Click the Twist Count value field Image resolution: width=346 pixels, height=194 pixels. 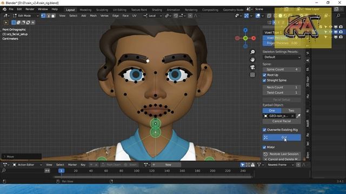pos(282,93)
